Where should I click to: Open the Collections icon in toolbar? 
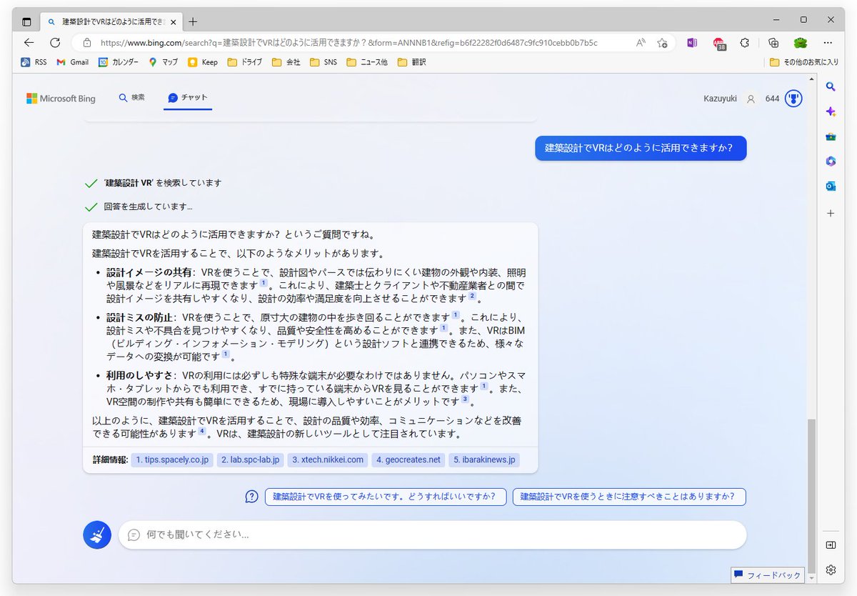click(773, 42)
